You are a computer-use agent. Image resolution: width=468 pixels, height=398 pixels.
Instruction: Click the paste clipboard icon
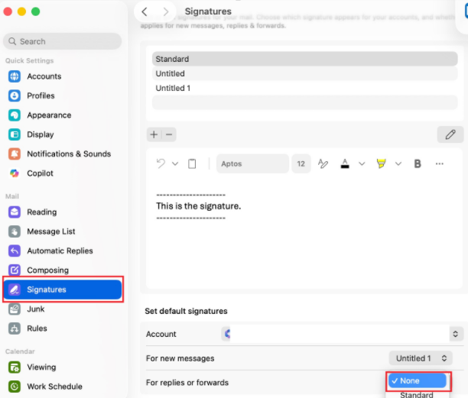tap(192, 163)
